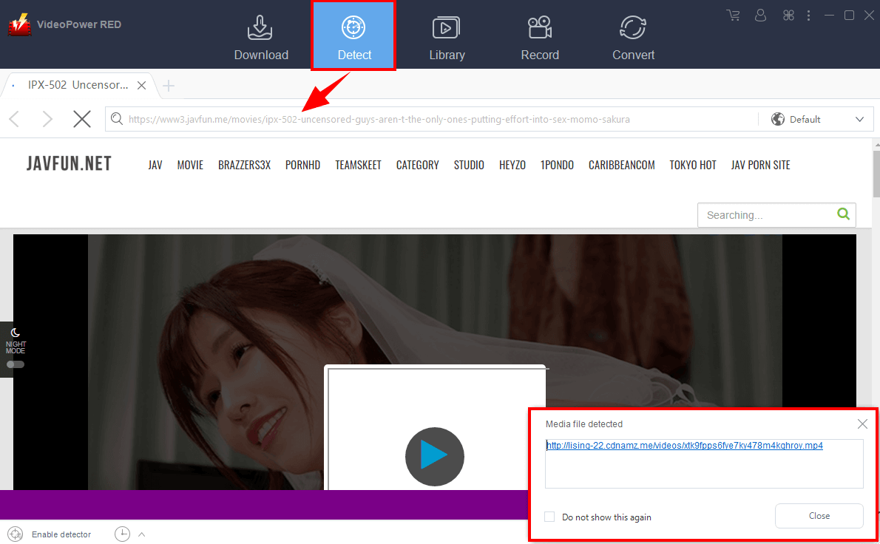Click the VideoPower RED logo icon
The height and width of the screenshot is (544, 880).
[x=20, y=24]
